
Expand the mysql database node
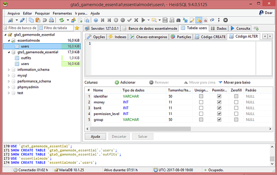click(x=9, y=75)
